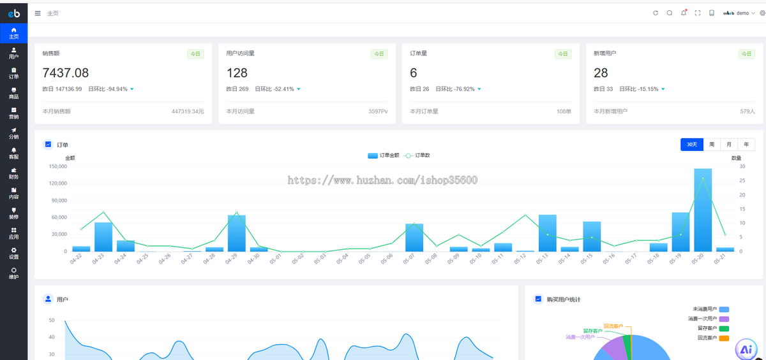Image resolution: width=766 pixels, height=360 pixels.
Task: Open the demo account dropdown
Action: pos(739,13)
